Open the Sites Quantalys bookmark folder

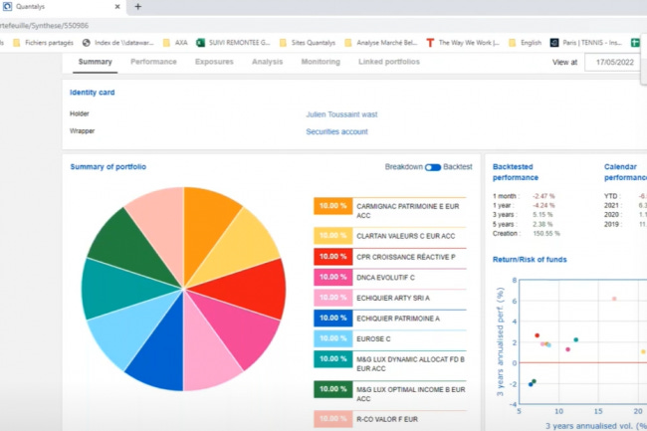(x=308, y=43)
